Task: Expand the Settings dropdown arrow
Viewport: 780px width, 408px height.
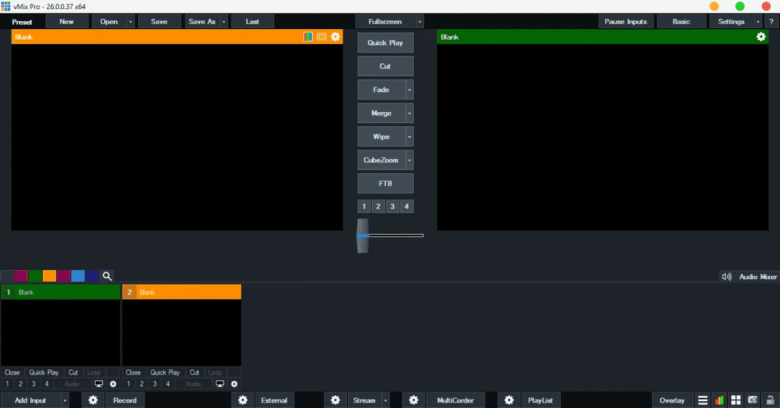Action: [x=758, y=21]
